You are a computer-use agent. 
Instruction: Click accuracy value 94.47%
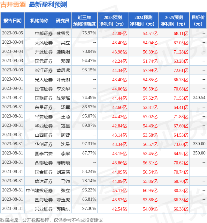89,61
